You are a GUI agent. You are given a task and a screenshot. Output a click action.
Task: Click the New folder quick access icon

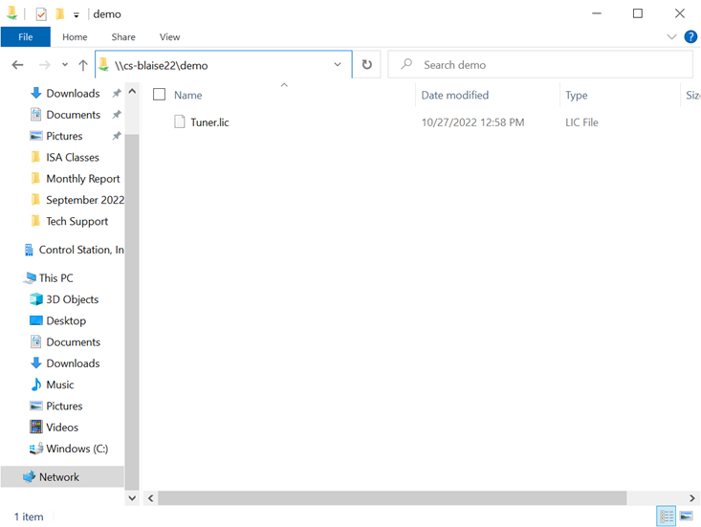(x=59, y=14)
